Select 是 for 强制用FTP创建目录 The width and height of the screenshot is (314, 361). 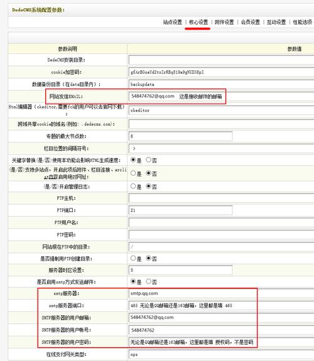[x=133, y=258]
